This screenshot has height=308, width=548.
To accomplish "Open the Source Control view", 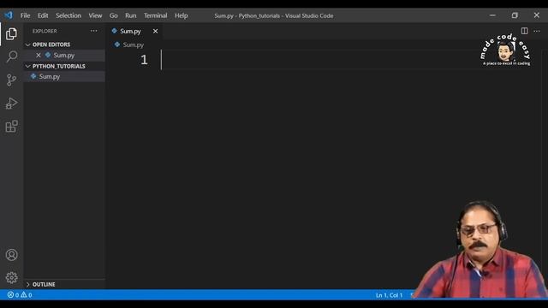I will [11, 80].
